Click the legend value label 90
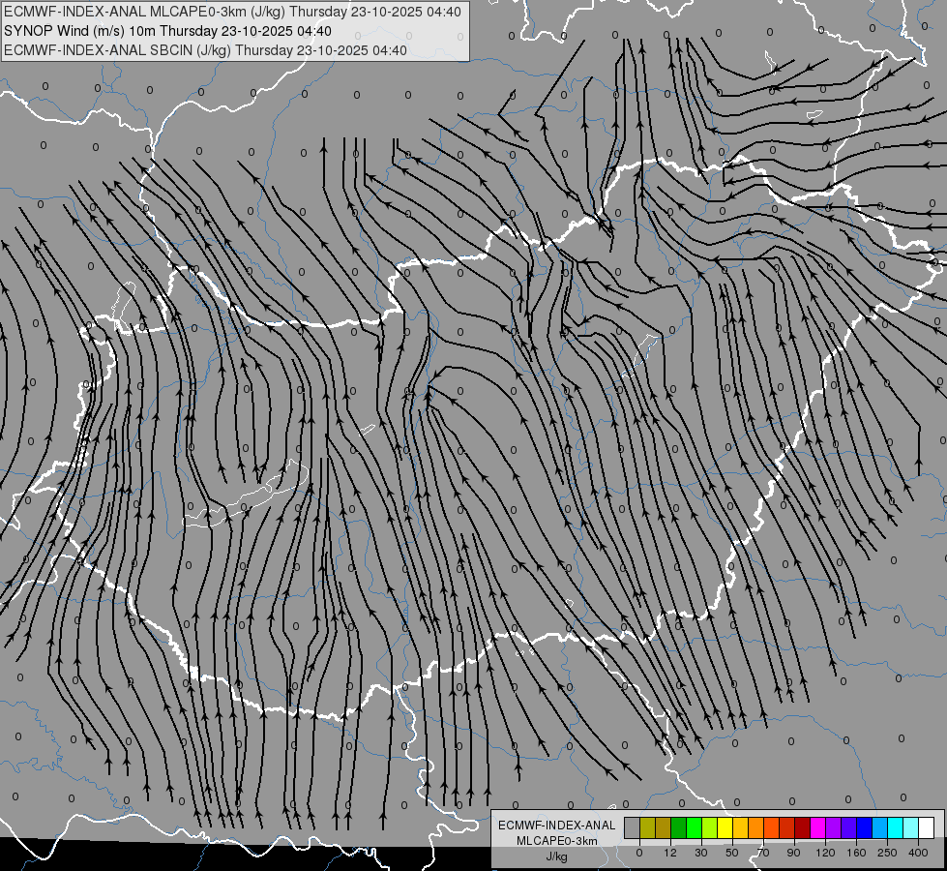 click(793, 853)
